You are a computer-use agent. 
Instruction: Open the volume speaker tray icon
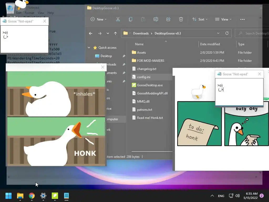click(x=237, y=196)
